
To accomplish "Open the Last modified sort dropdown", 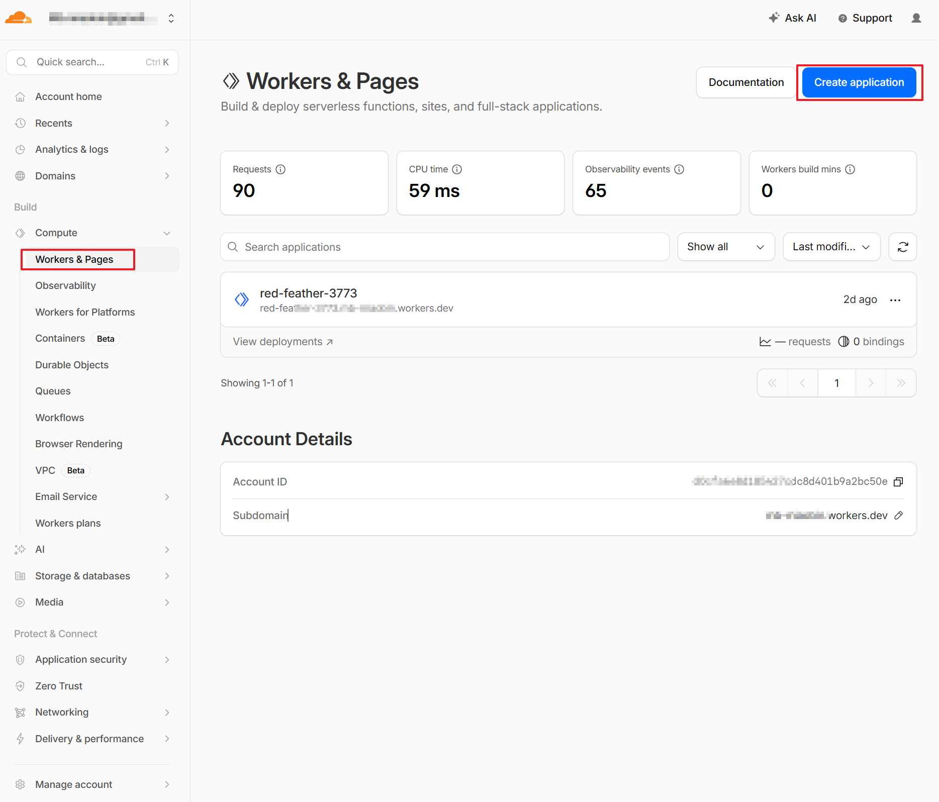I will 831,247.
